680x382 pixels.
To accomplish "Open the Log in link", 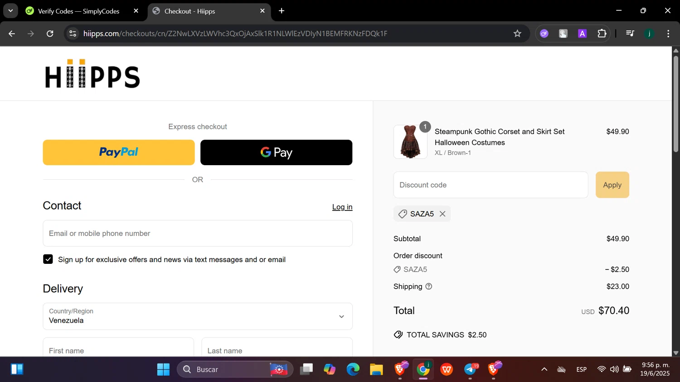I will [342, 207].
